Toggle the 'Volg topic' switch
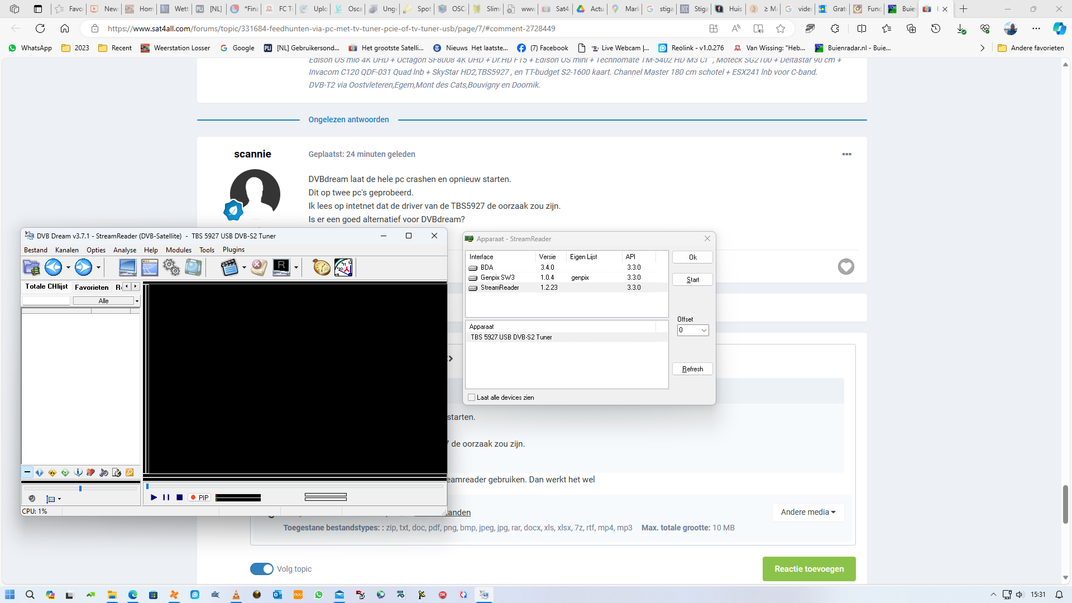Viewport: 1072px width, 603px height. click(x=261, y=569)
